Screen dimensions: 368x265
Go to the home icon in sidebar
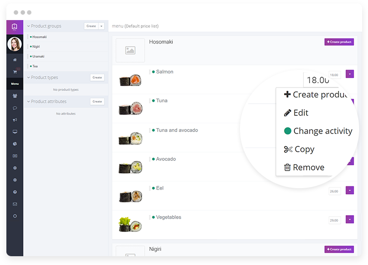(15, 60)
